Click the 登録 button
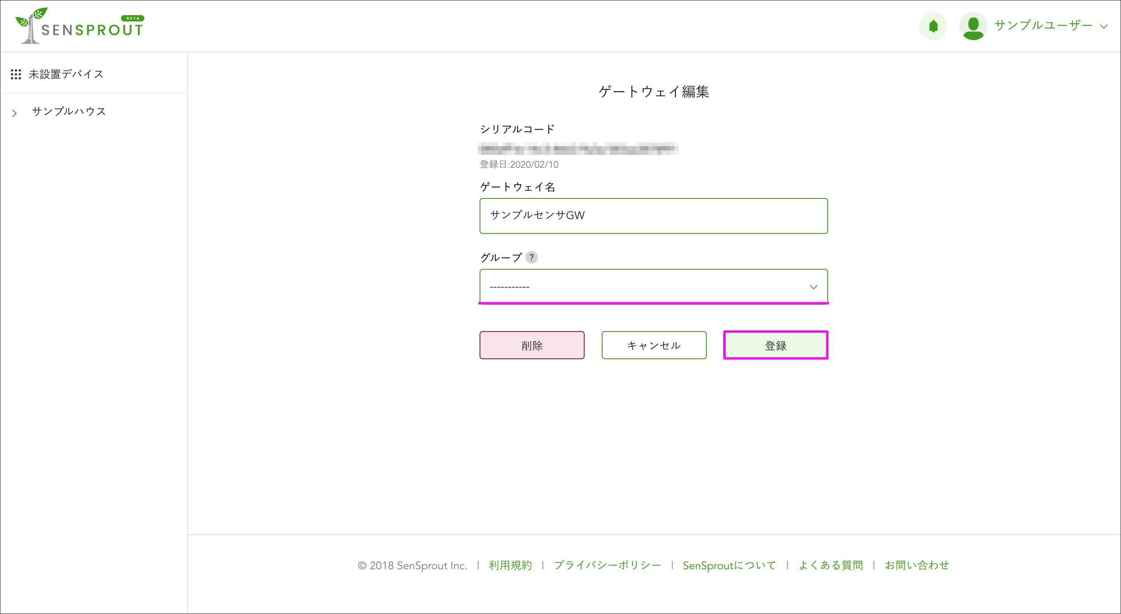 click(776, 345)
